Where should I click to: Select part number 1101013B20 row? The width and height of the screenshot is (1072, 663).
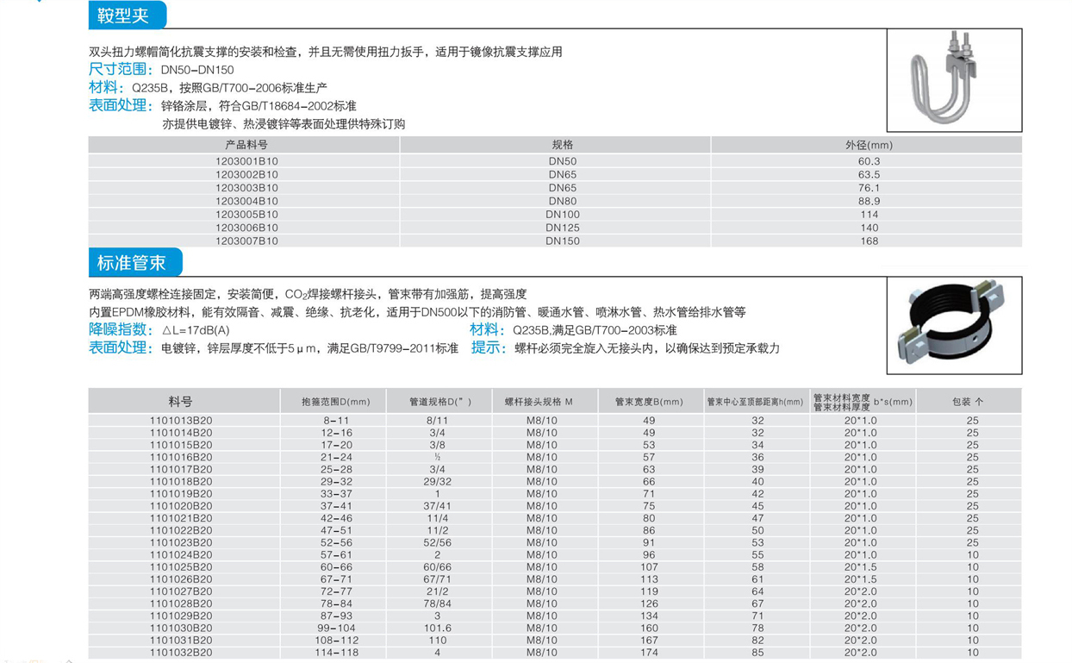click(x=181, y=421)
